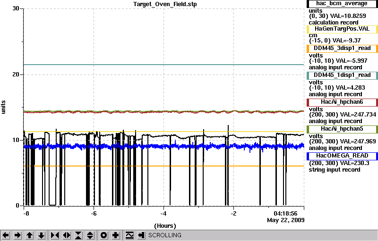This screenshot has height=241, width=378.
Task: Click the graph refresh wave icon
Action: coord(129,235)
